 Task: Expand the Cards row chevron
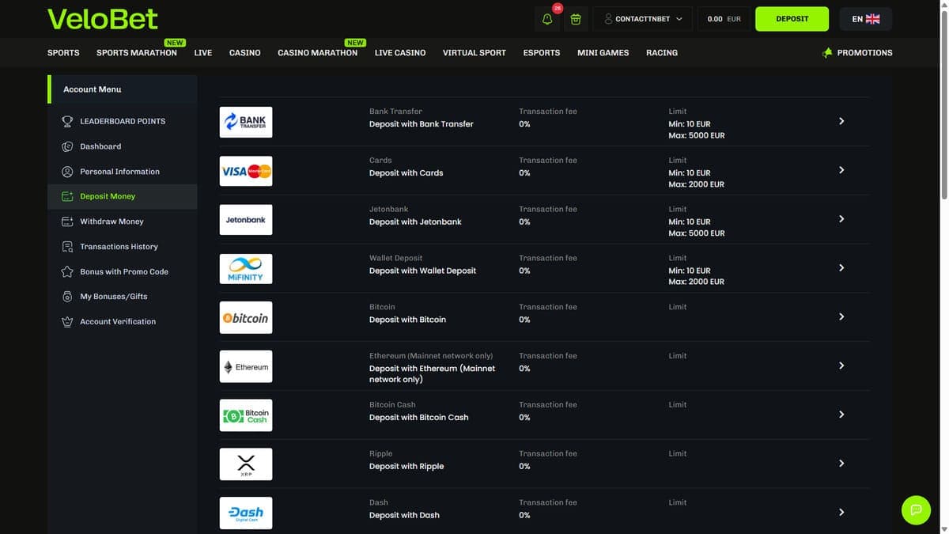pyautogui.click(x=841, y=170)
